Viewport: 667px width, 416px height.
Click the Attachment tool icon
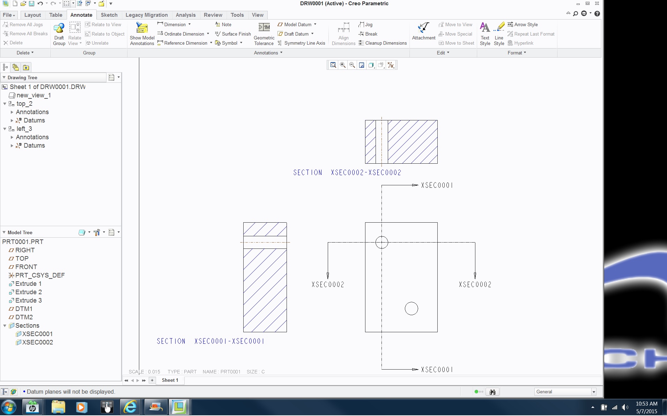coord(423,28)
